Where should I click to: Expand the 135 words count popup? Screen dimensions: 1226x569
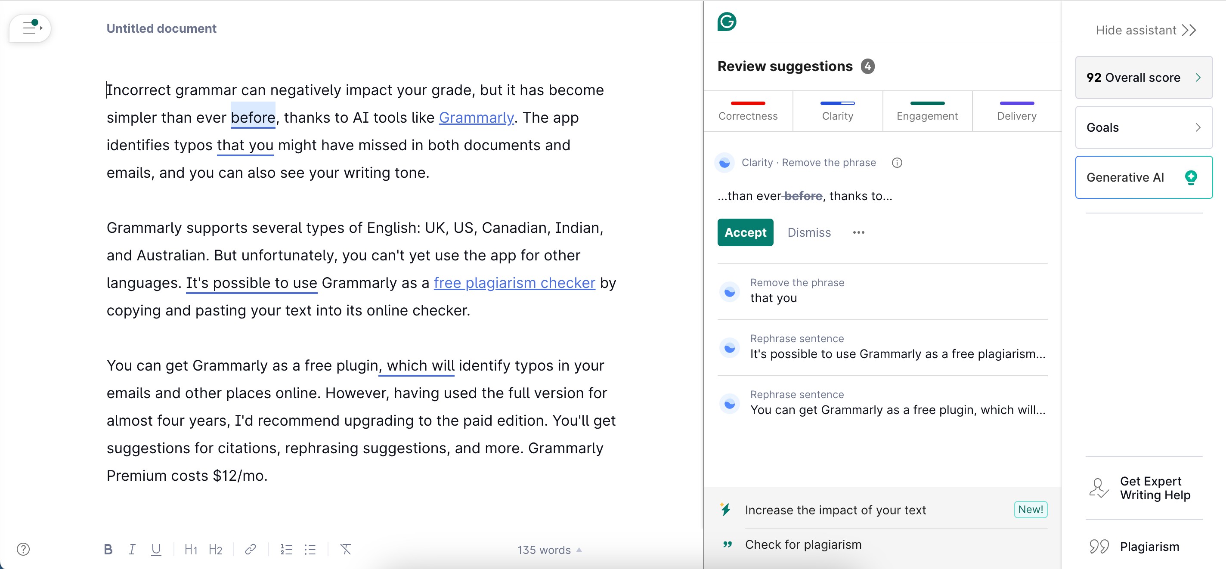[x=549, y=550]
